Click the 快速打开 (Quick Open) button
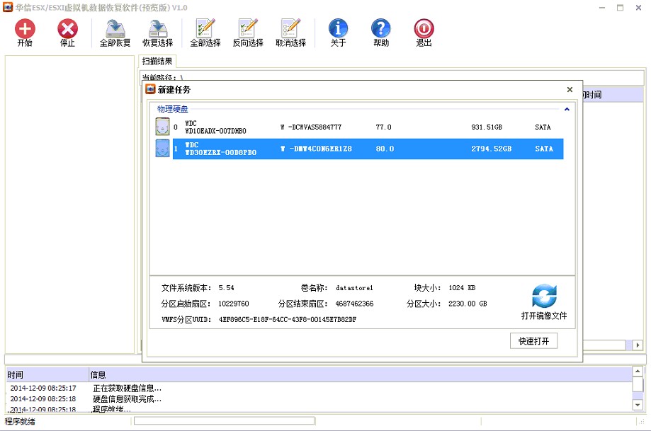651x431 pixels. pos(533,341)
